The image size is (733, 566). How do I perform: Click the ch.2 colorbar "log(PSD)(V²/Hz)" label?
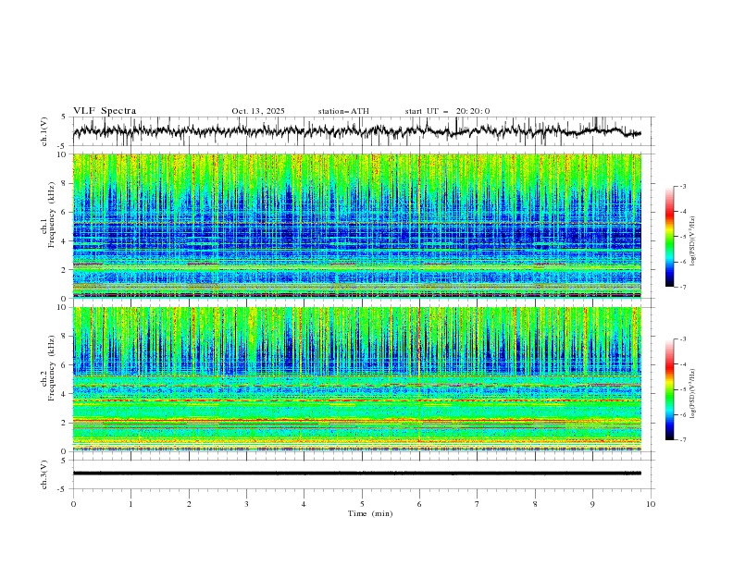coord(693,393)
